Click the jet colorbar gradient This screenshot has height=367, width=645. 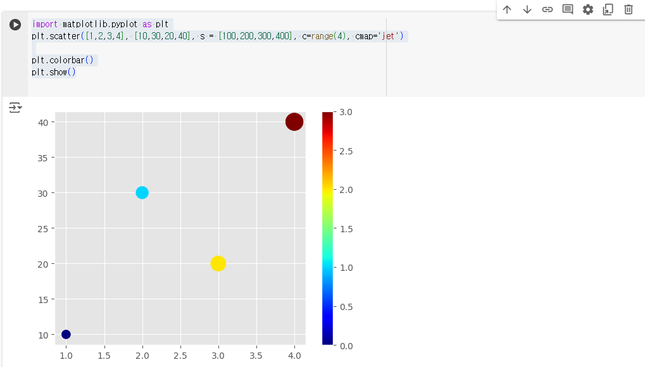pos(327,228)
